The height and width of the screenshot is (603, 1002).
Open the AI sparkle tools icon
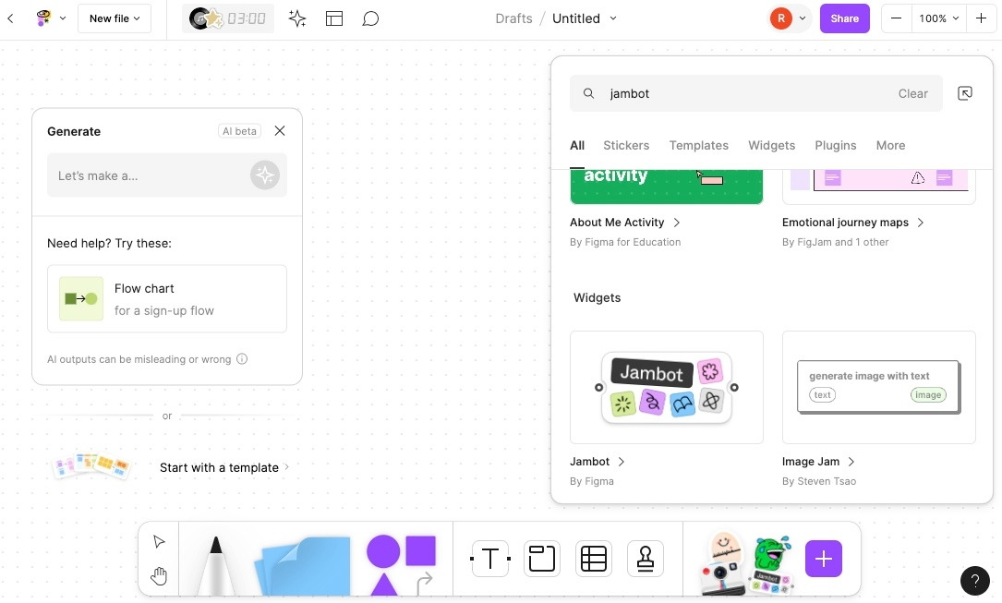pyautogui.click(x=297, y=18)
